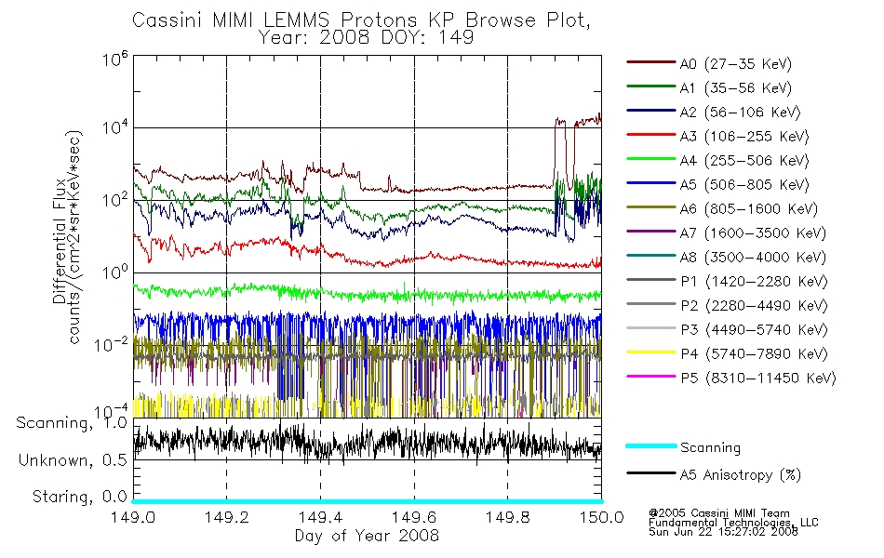Screen dimensions: 884x558
Task: Click the cyan Scanning legend line
Action: click(x=651, y=445)
